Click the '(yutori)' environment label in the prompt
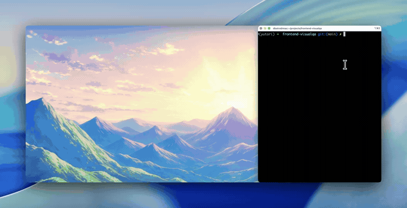This screenshot has height=208, width=407. tap(267, 34)
